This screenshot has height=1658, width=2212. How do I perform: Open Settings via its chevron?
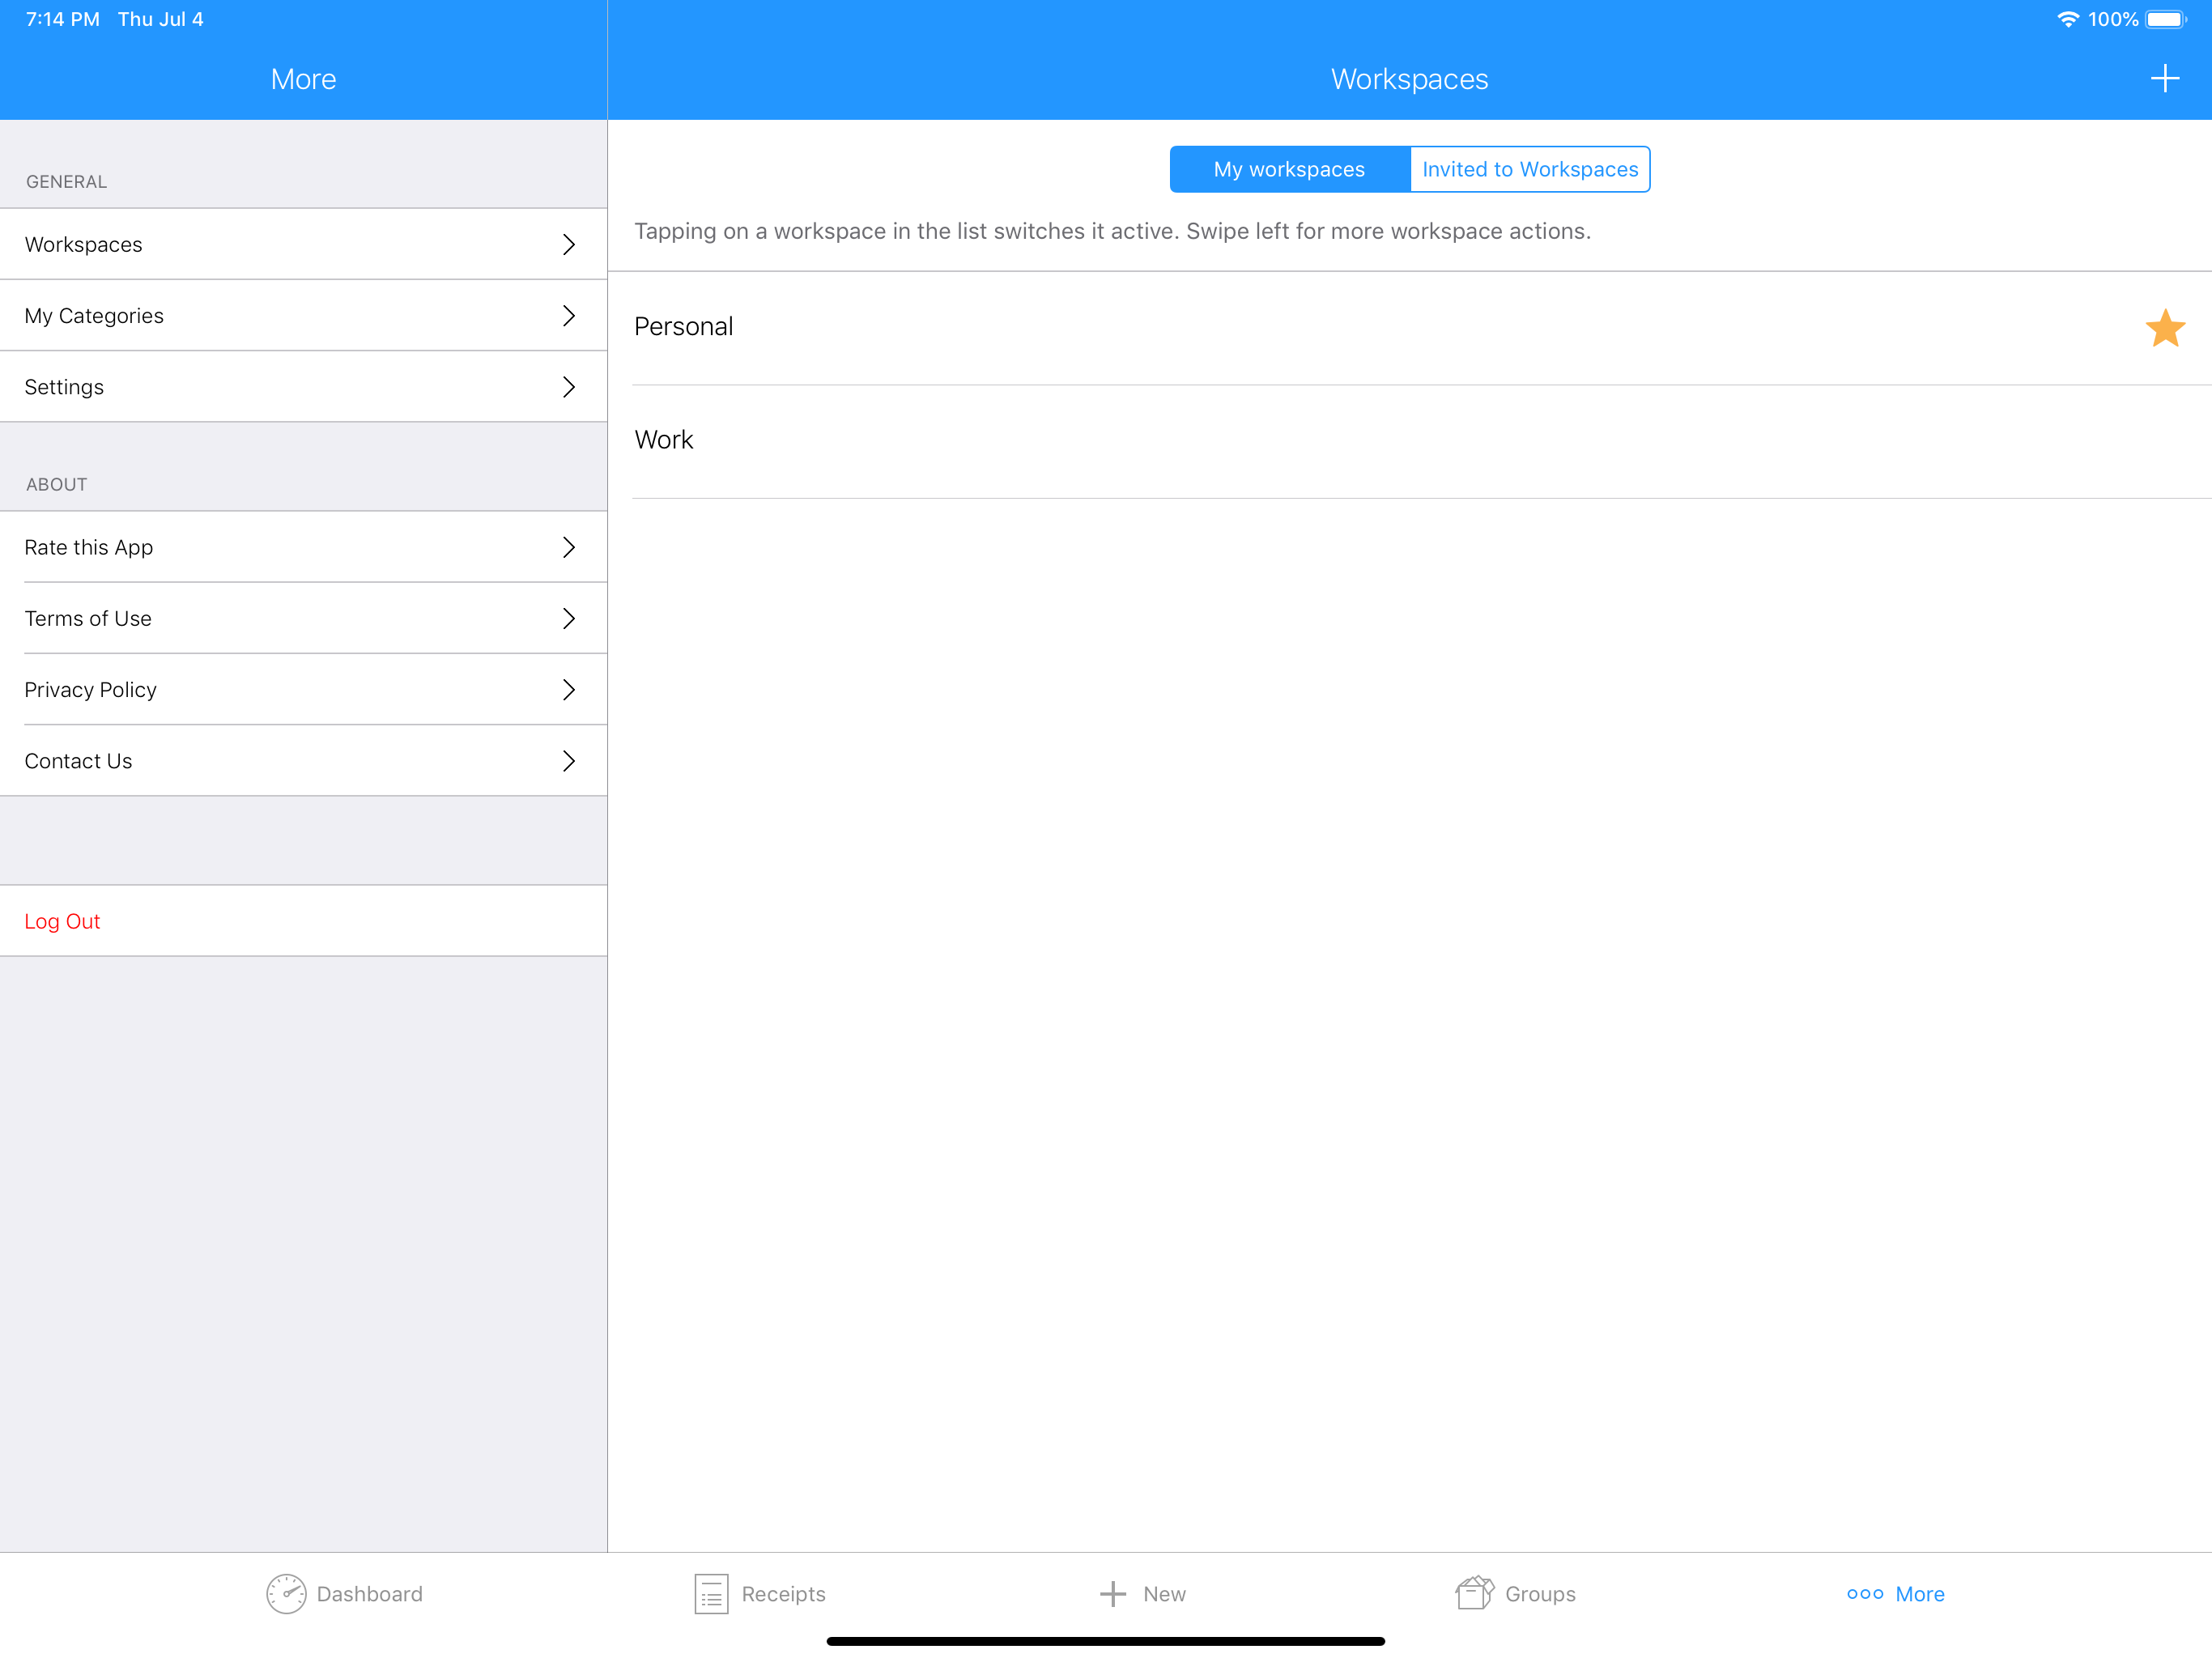tap(568, 387)
